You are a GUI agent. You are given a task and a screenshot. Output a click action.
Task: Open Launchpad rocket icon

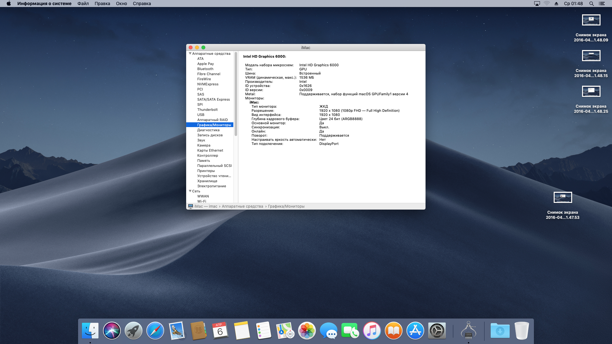pyautogui.click(x=134, y=331)
